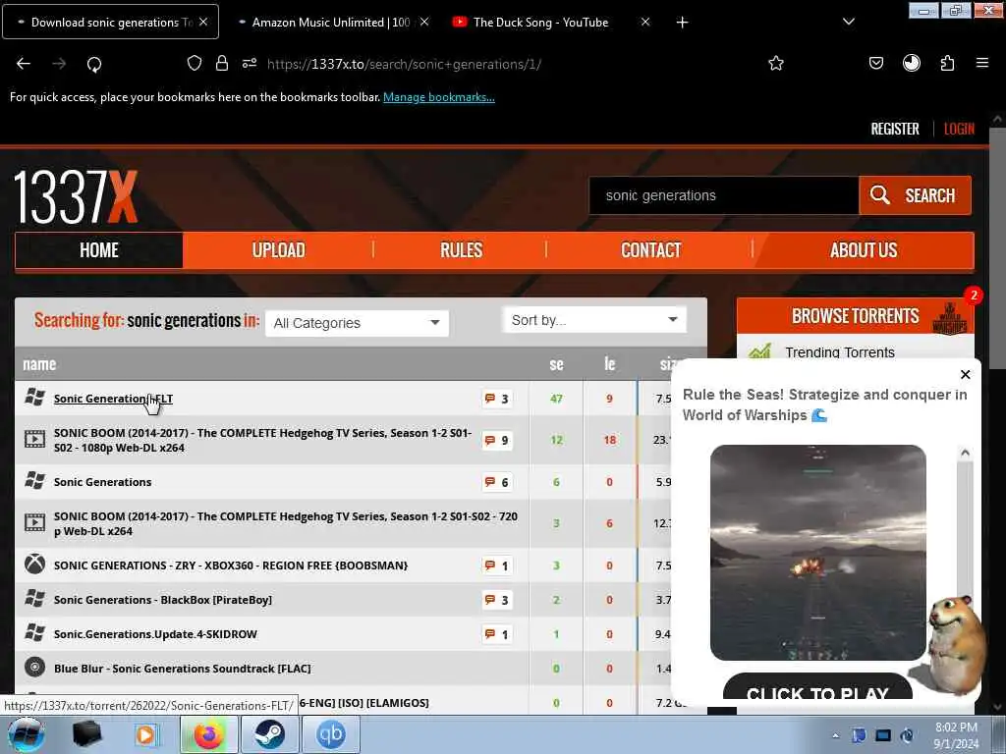Open comments badge on Update.4-SKIDROW row
This screenshot has height=754, width=1006.
[497, 634]
